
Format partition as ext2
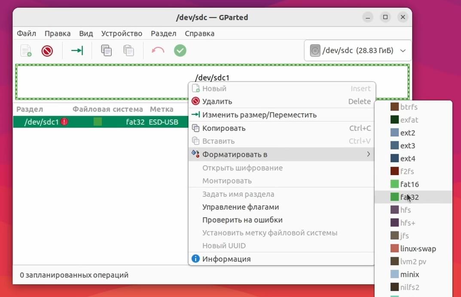(x=413, y=133)
